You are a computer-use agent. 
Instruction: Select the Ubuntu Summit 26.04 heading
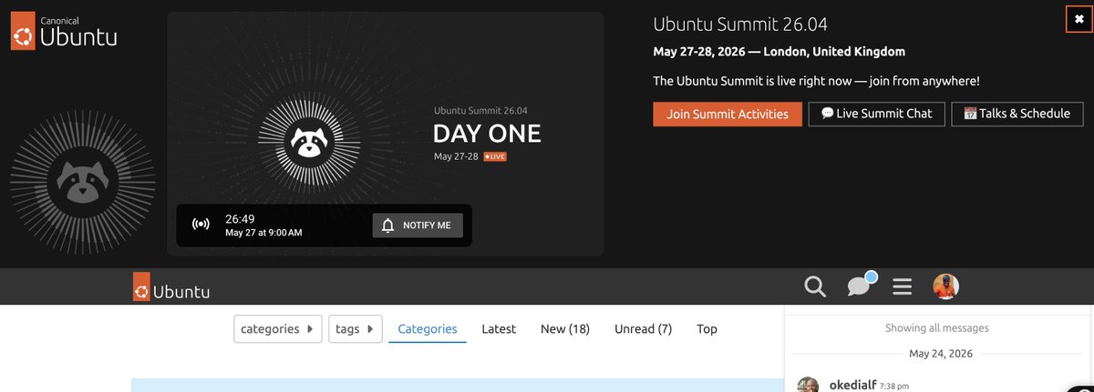pos(740,25)
